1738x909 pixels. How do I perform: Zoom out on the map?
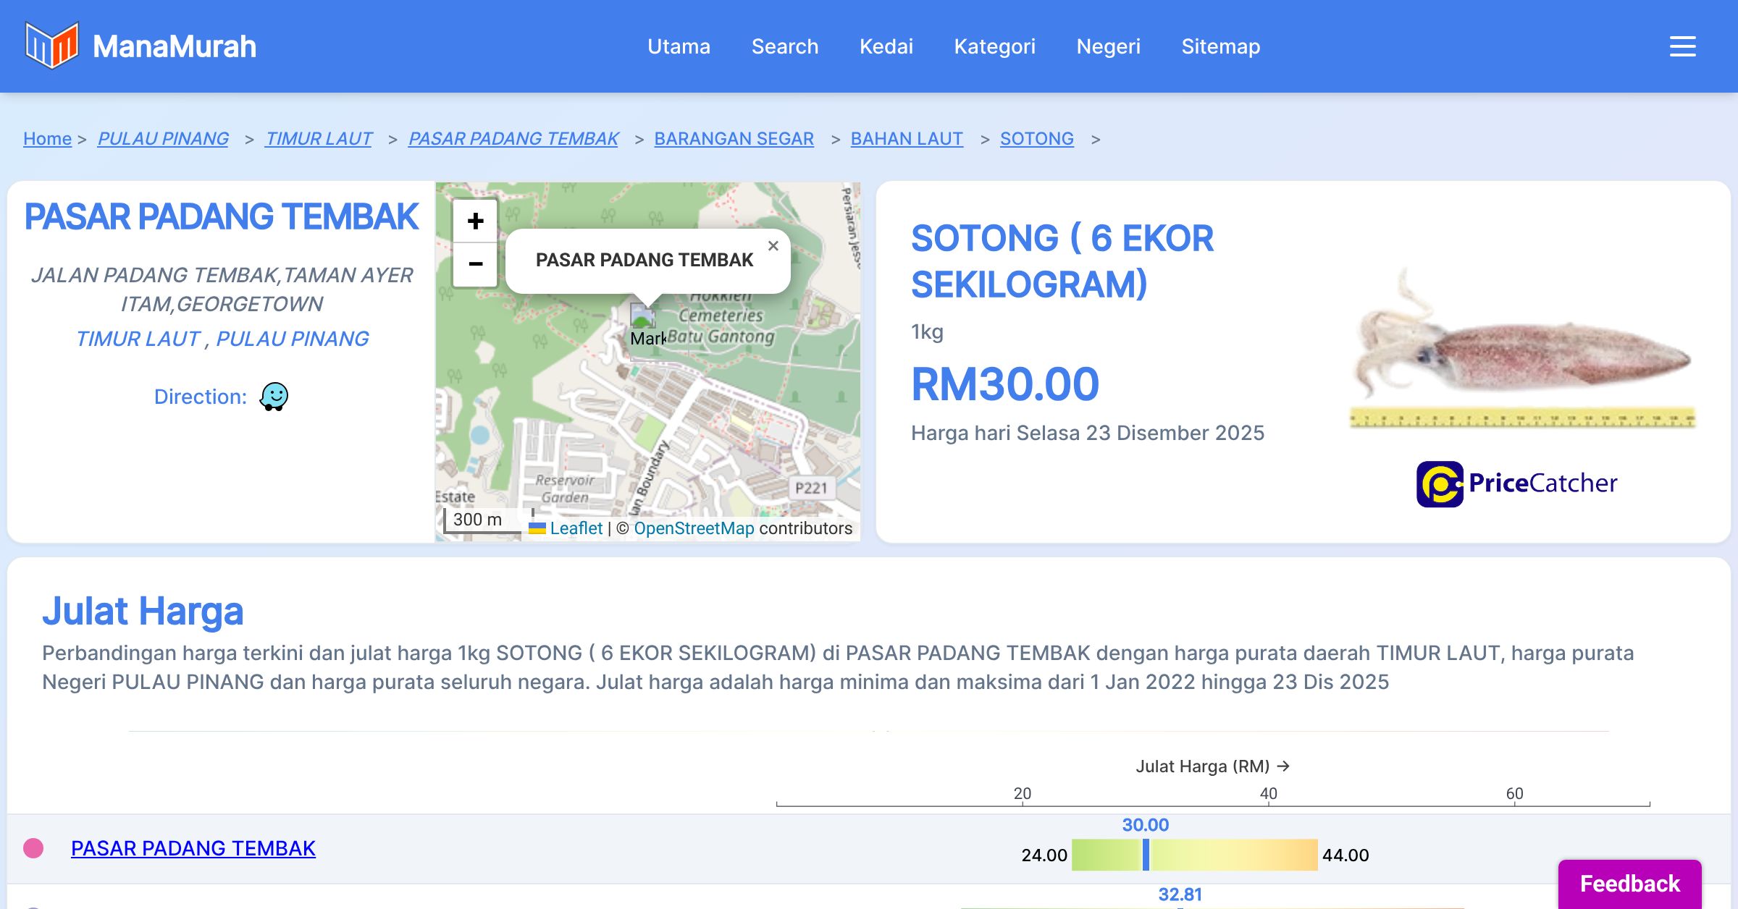[475, 263]
